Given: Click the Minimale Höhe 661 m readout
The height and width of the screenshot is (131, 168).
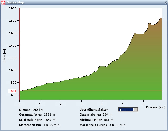Looking at the screenshot, I should tap(96, 120).
